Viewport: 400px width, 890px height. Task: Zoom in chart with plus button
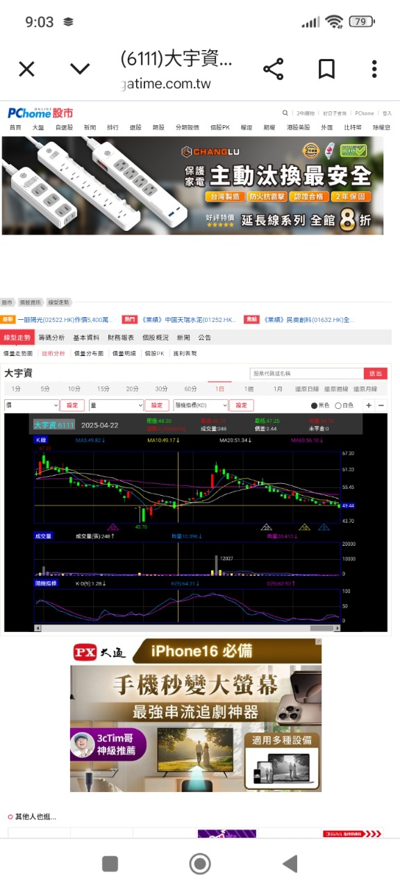click(369, 405)
